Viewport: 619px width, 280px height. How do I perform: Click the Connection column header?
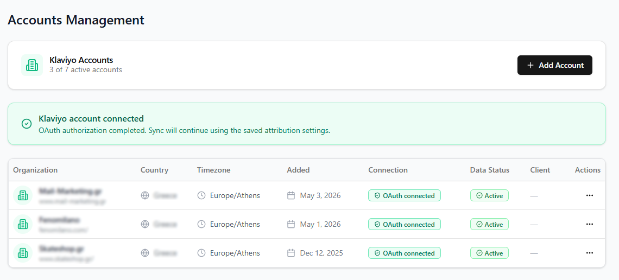pos(388,170)
